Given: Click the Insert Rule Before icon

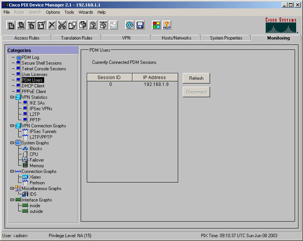Looking at the screenshot, I should tap(21, 25).
